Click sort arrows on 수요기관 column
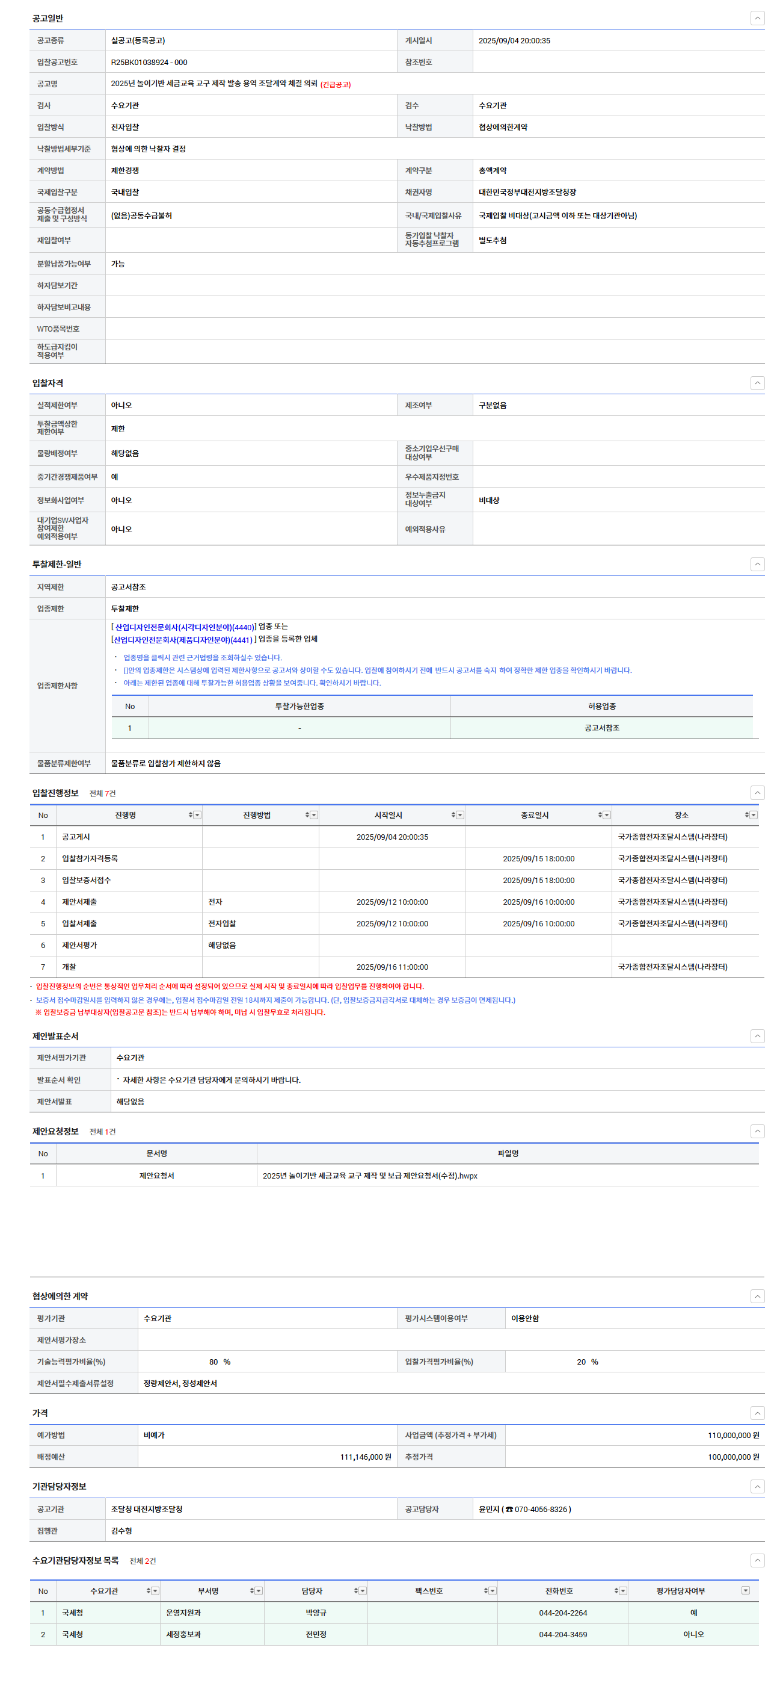 (149, 1590)
